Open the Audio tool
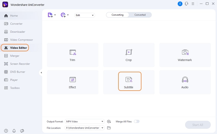 coord(185,82)
